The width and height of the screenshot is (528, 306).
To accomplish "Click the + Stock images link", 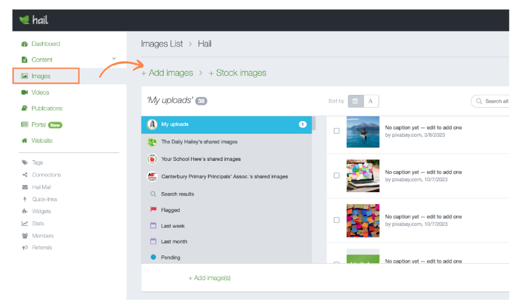I will click(237, 73).
